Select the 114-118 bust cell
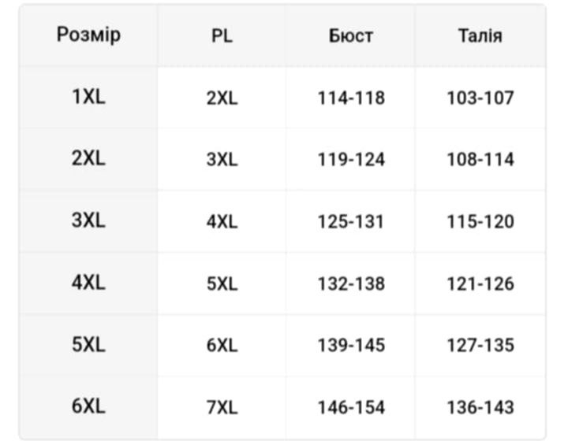This screenshot has width=568, height=441. [x=351, y=98]
